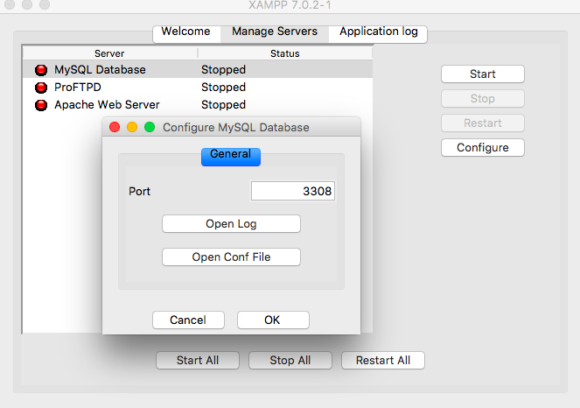Cancel the MySQL configuration dialog
580x408 pixels.
pyautogui.click(x=188, y=320)
